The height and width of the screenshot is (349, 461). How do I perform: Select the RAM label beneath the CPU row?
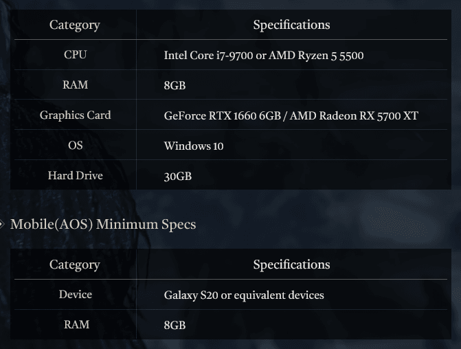(75, 85)
